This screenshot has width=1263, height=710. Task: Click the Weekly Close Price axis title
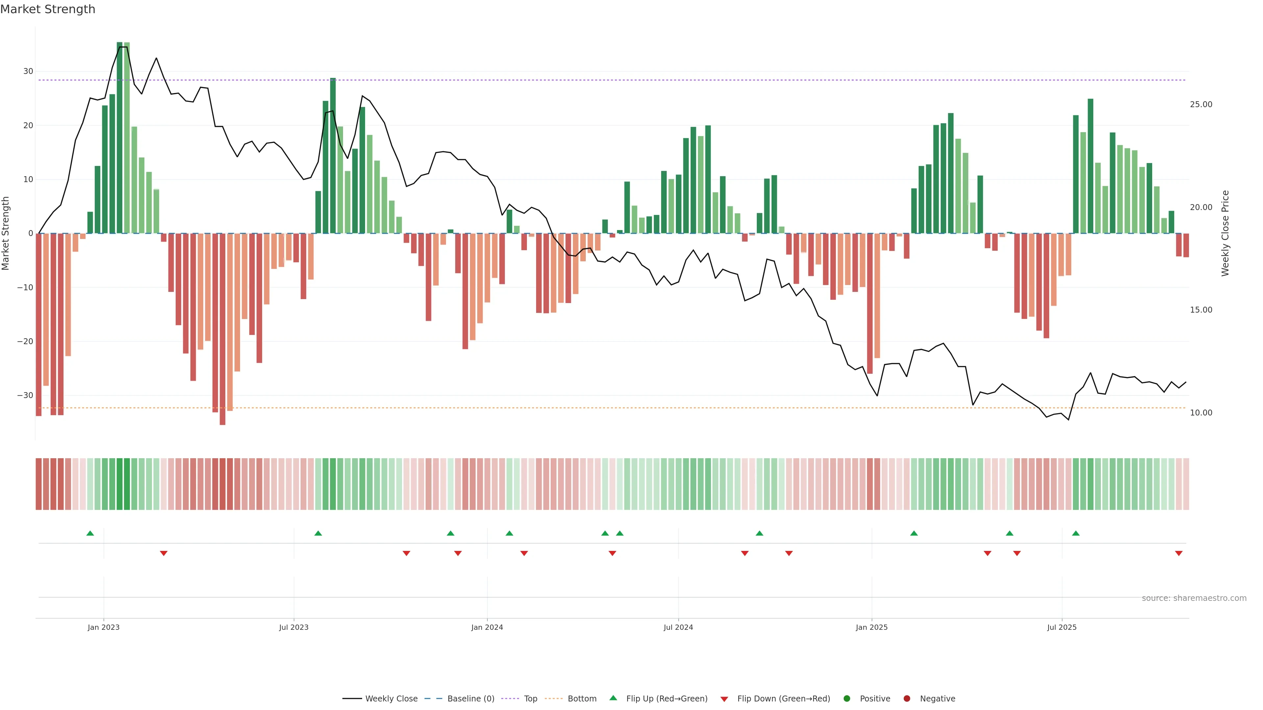1225,233
